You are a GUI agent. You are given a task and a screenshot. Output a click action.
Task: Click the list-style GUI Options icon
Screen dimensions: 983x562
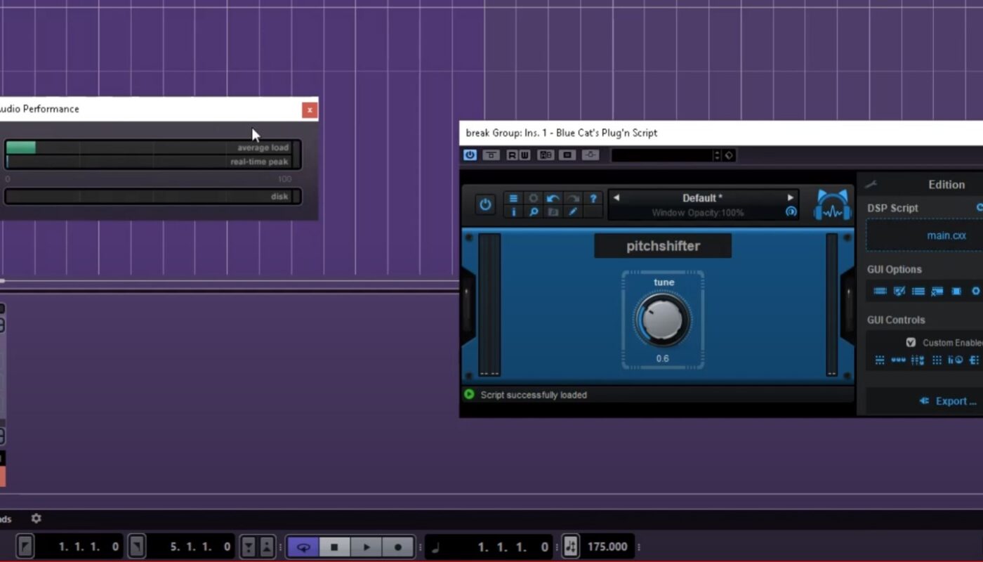pos(918,291)
